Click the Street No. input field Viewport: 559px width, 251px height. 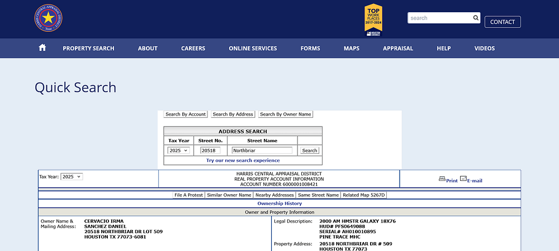pos(210,151)
